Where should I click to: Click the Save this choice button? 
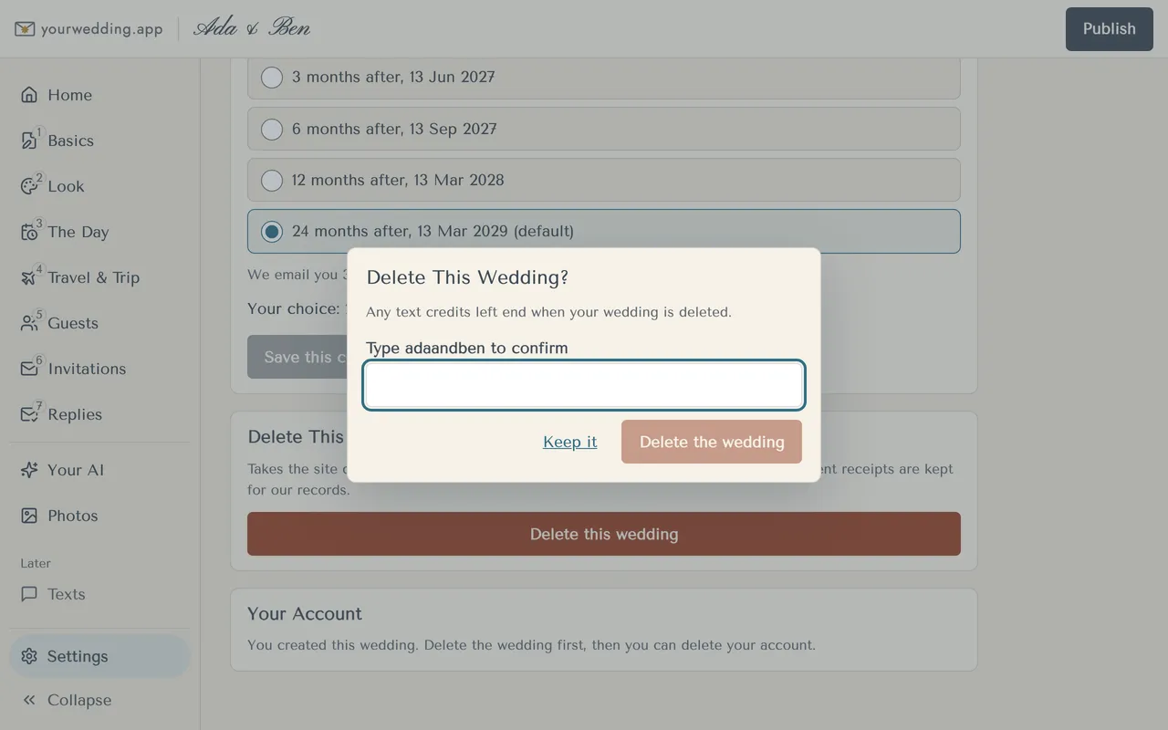(x=297, y=357)
